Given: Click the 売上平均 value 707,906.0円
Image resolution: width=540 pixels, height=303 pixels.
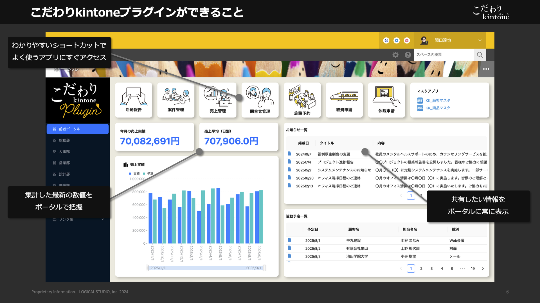Looking at the screenshot, I should [231, 141].
